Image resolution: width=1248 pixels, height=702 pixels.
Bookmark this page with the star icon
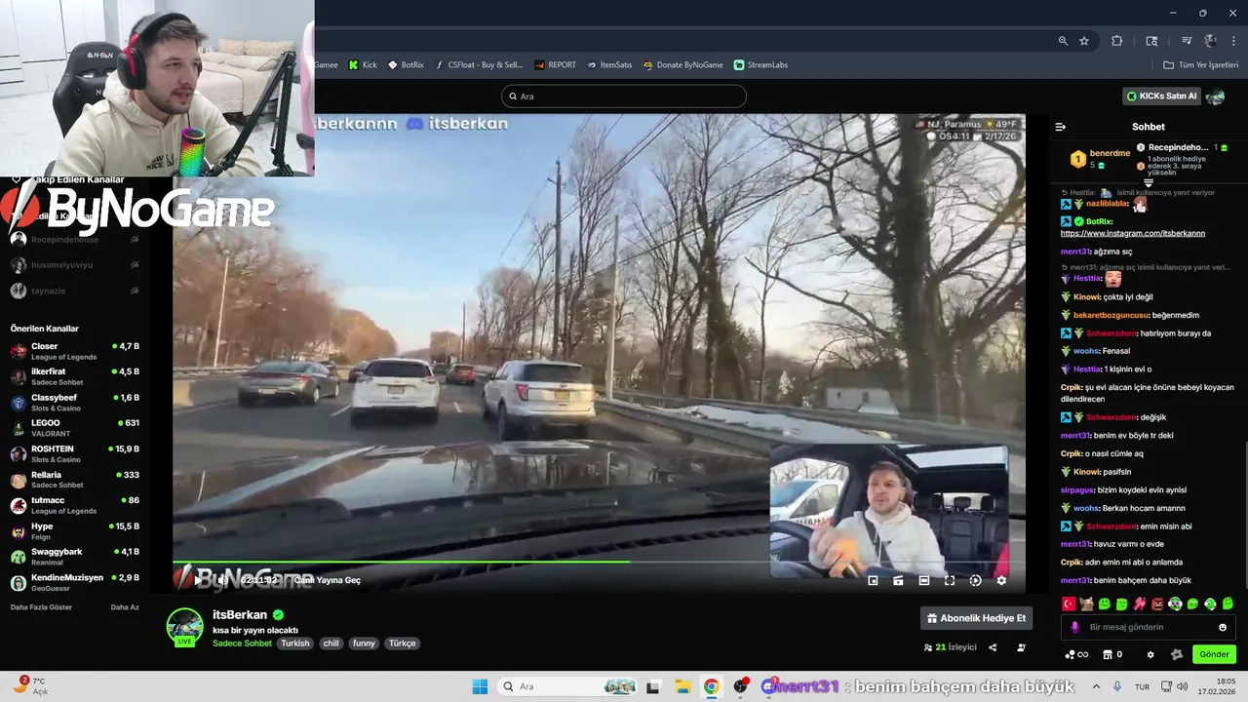point(1084,41)
